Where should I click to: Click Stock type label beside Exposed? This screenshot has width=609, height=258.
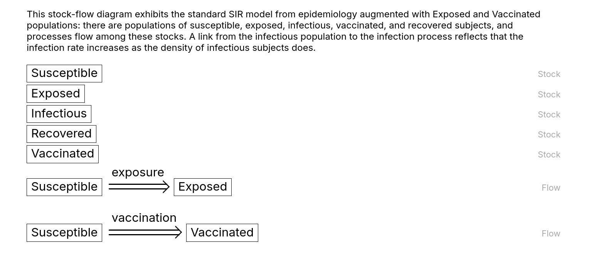(x=549, y=94)
